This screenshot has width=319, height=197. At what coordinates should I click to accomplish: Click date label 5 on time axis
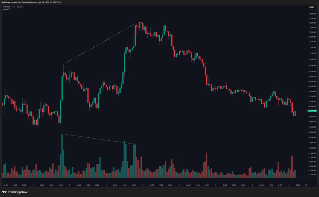click(x=142, y=185)
